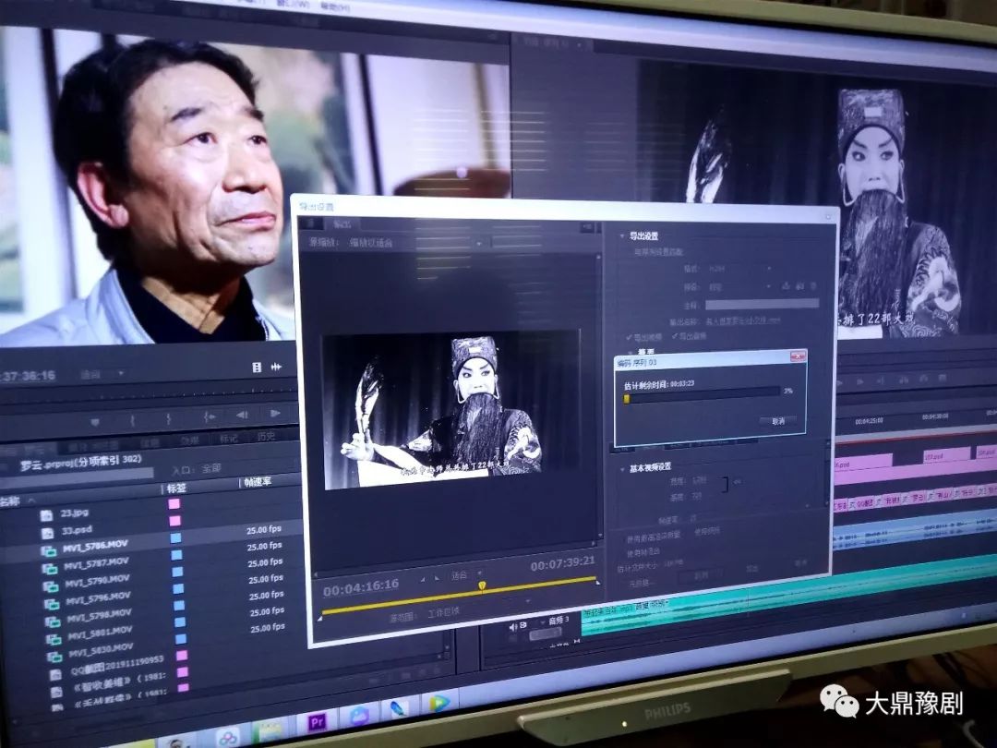
Task: Click the drag video only filmstrip icon
Action: [257, 367]
